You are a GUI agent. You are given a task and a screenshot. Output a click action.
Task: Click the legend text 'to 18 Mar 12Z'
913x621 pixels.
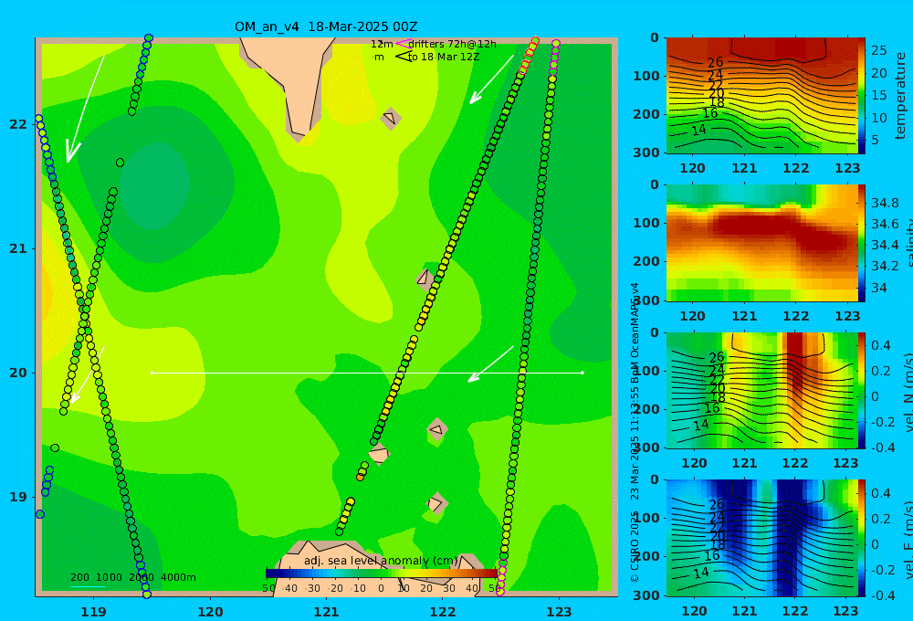444,58
